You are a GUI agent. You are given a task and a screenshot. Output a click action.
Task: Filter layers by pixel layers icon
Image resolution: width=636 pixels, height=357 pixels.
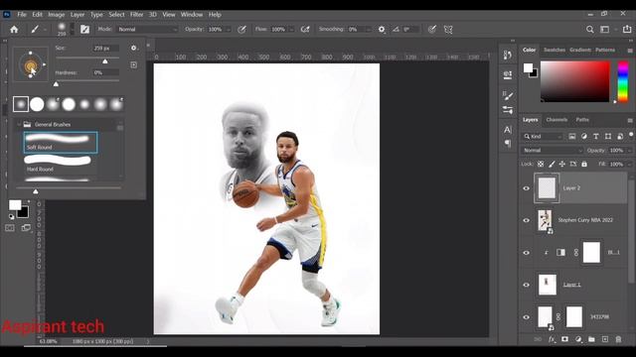point(572,137)
